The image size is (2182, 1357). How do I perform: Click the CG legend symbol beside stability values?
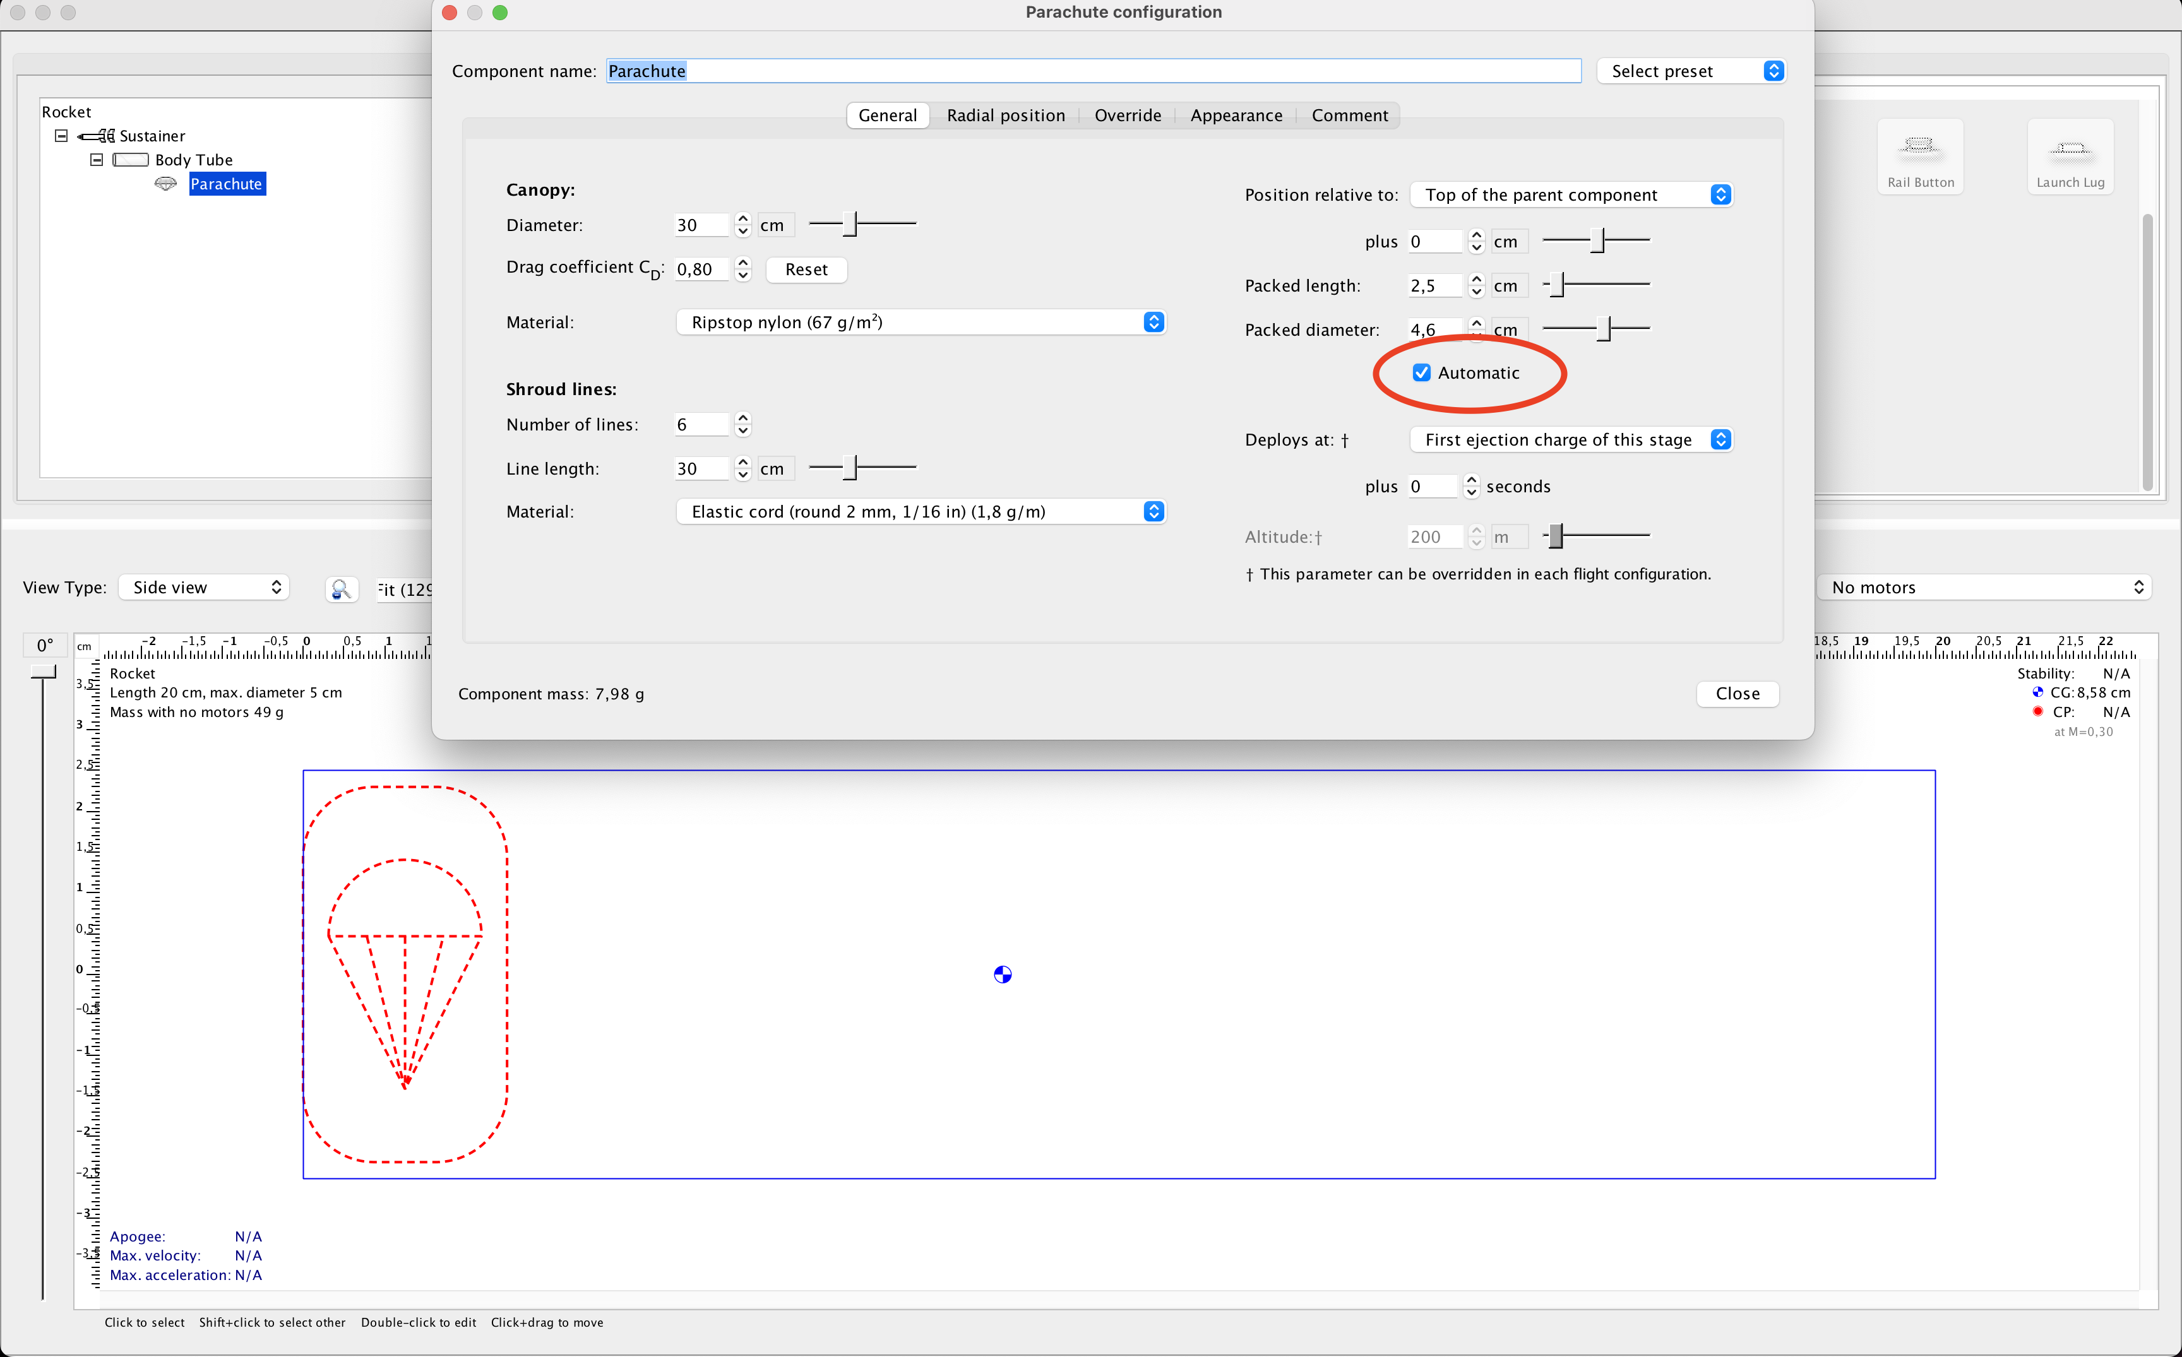[x=2037, y=692]
